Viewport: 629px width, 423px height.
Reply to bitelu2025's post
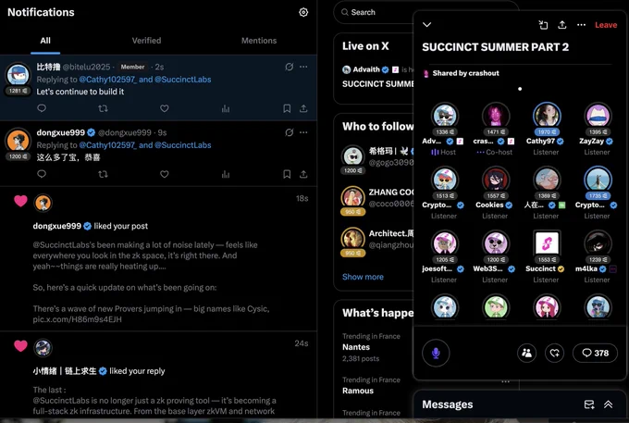pyautogui.click(x=42, y=108)
